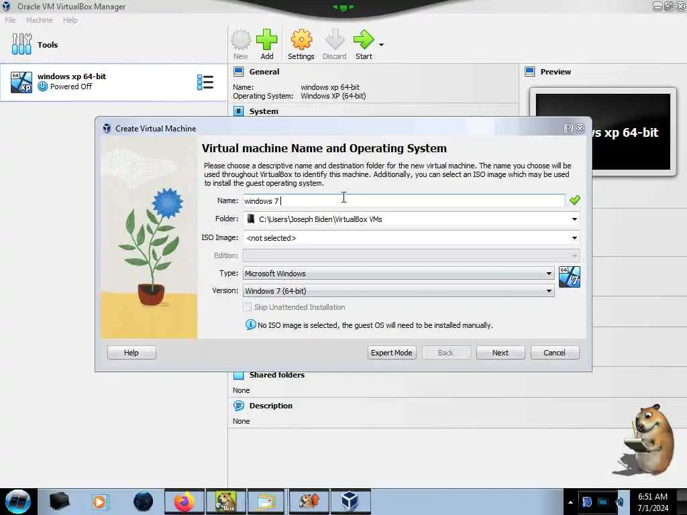Click the dialog question-mark help icon
687x515 pixels.
pos(568,128)
